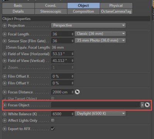Expand the Focus Object field small arrow button
The height and width of the screenshot is (139, 154).
[142, 105]
